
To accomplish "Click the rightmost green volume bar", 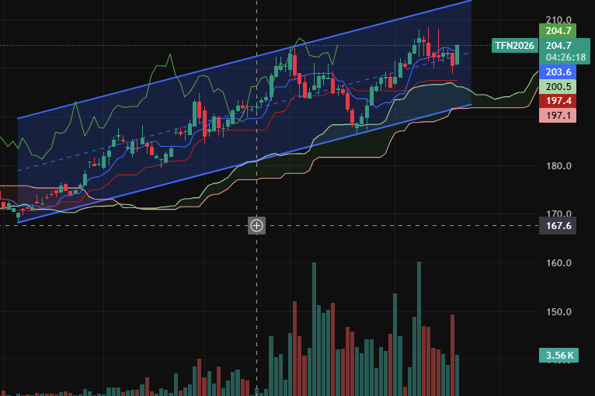I will click(x=458, y=375).
